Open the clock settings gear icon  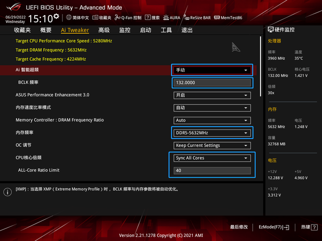click(x=56, y=16)
